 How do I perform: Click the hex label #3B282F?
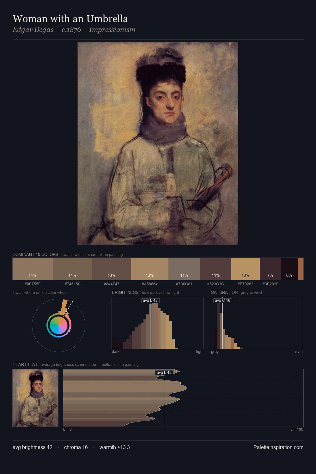tap(270, 284)
